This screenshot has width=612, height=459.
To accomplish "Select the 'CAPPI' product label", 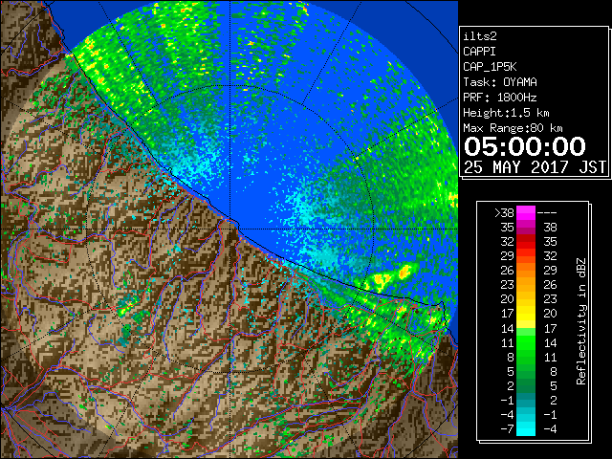I will [x=479, y=52].
